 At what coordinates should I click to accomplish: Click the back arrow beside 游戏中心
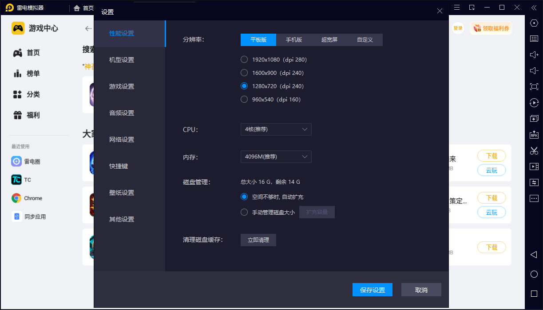pyautogui.click(x=88, y=28)
